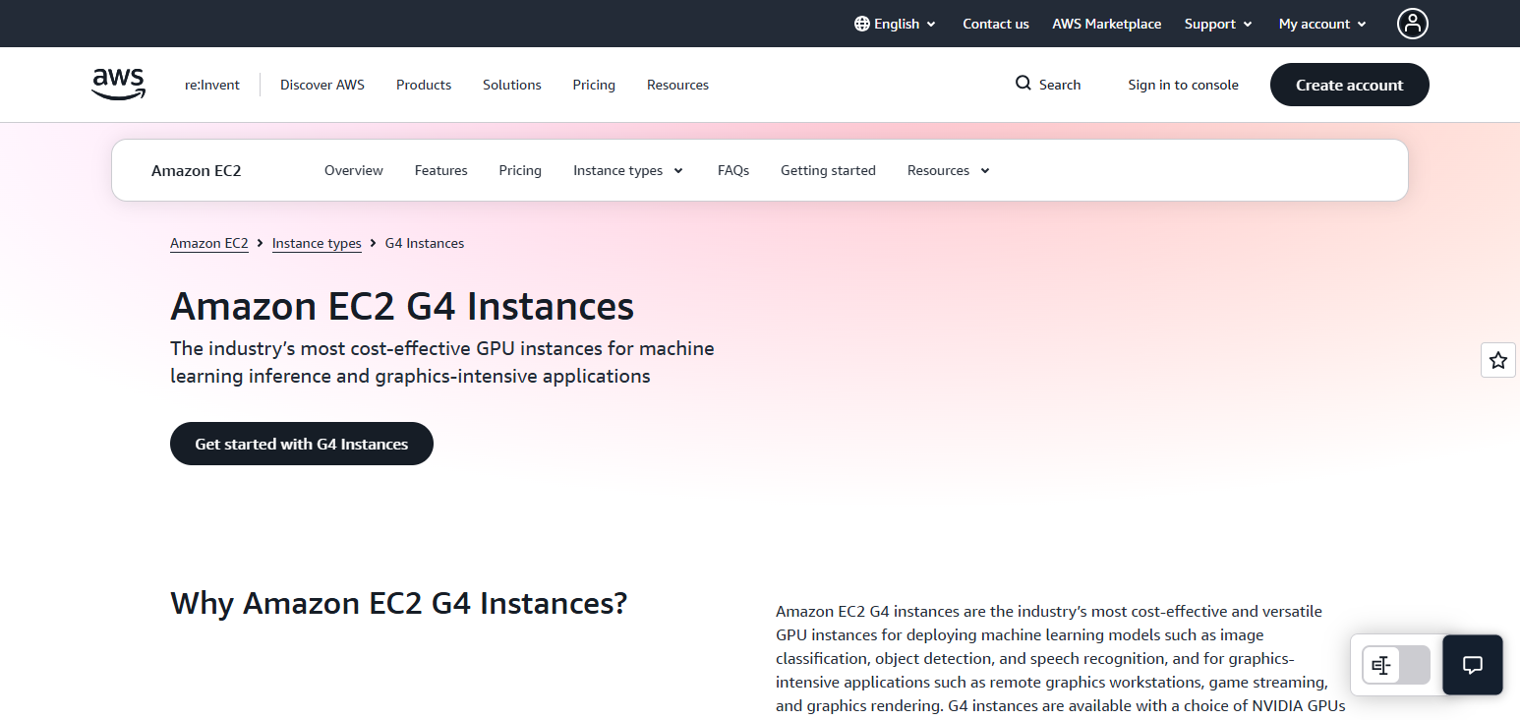
Task: Expand the My account dropdown
Action: click(1322, 24)
